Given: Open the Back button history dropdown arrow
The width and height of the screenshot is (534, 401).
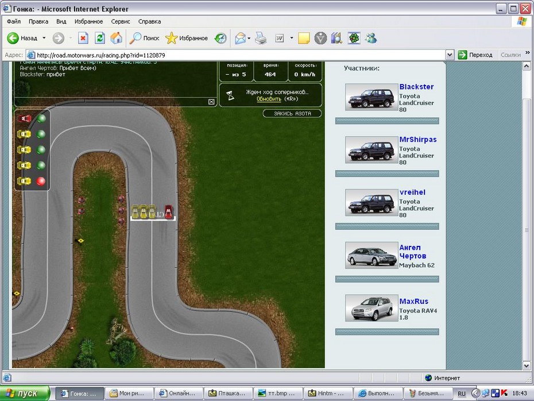Looking at the screenshot, I should (x=44, y=38).
